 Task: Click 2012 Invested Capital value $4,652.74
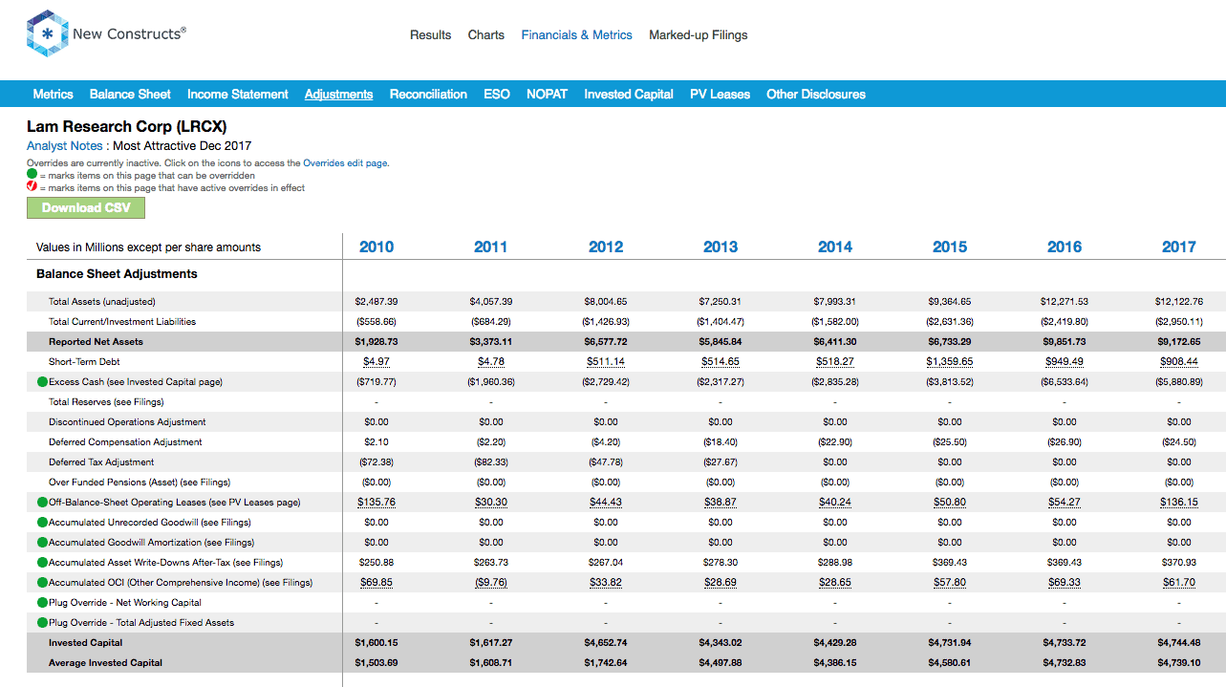(606, 643)
